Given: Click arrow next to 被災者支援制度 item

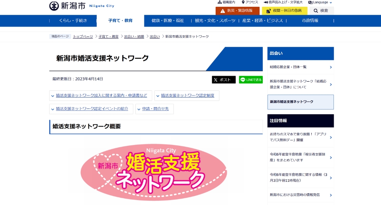Looking at the screenshot, I should (x=331, y=158).
